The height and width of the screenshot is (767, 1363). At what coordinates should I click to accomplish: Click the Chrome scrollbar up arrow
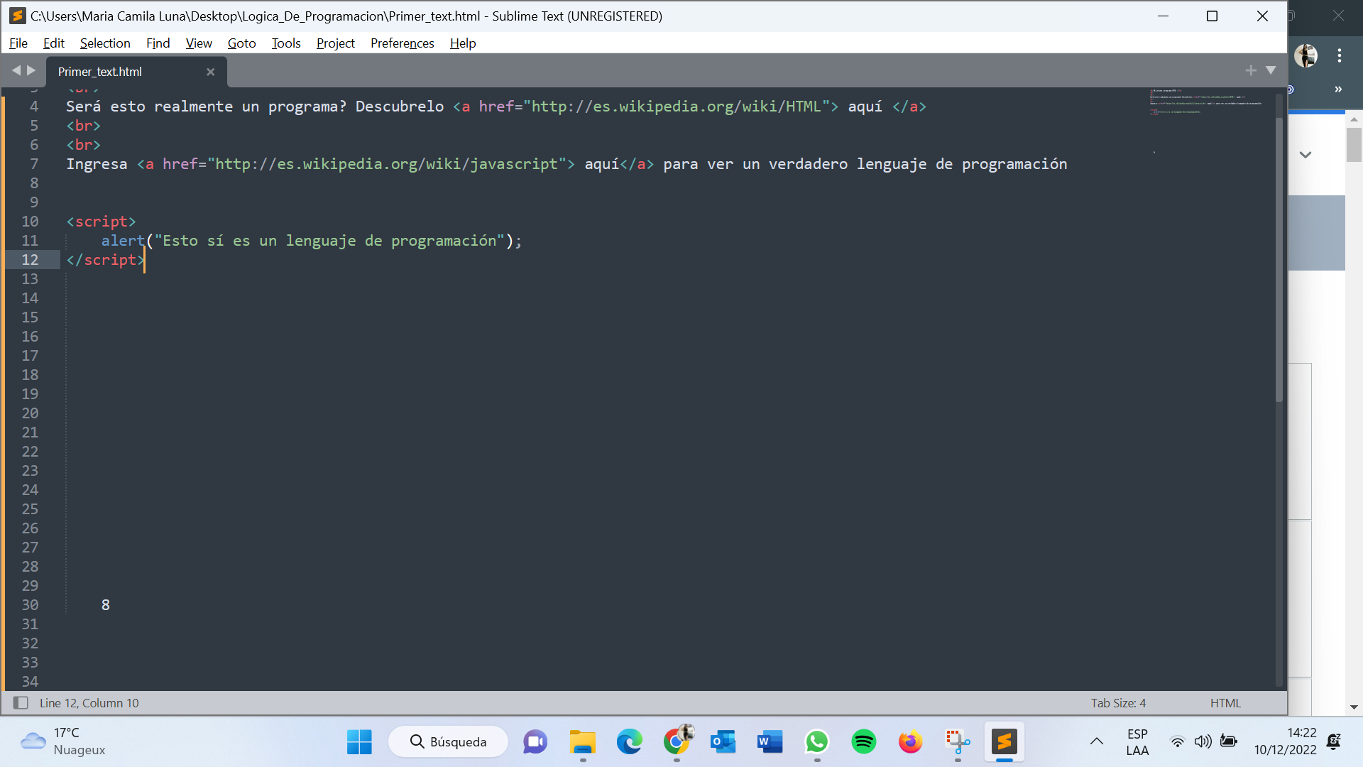click(x=1354, y=119)
